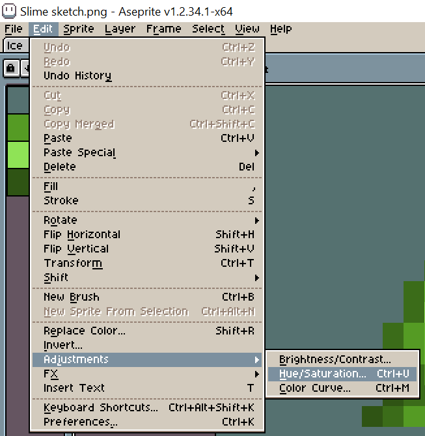Select Flip Horizontal

[147, 234]
